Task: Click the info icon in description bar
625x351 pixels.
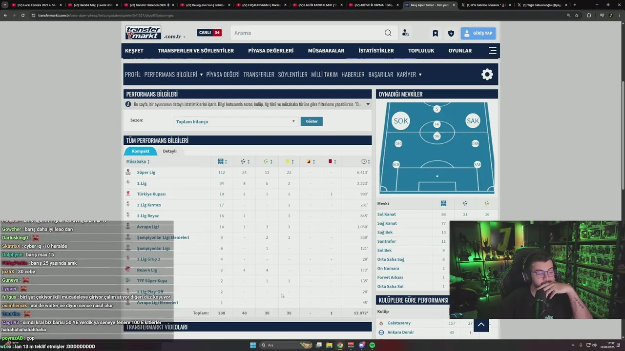Action: 128,104
